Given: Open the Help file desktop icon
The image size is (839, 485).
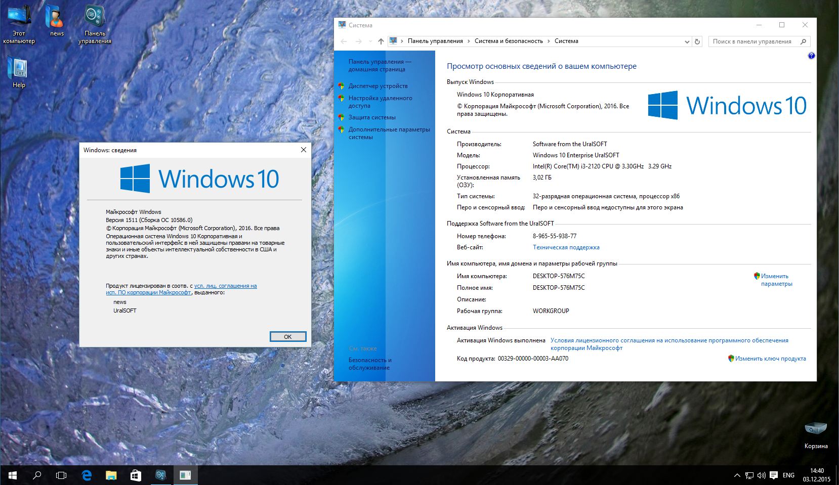Looking at the screenshot, I should pyautogui.click(x=19, y=73).
